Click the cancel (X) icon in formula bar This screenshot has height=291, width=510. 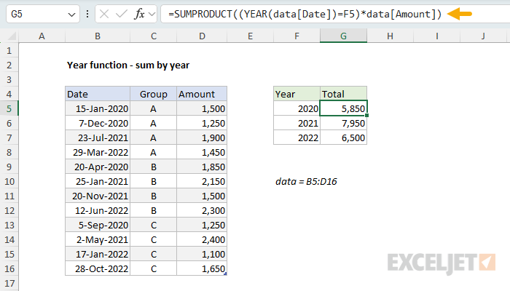(104, 14)
